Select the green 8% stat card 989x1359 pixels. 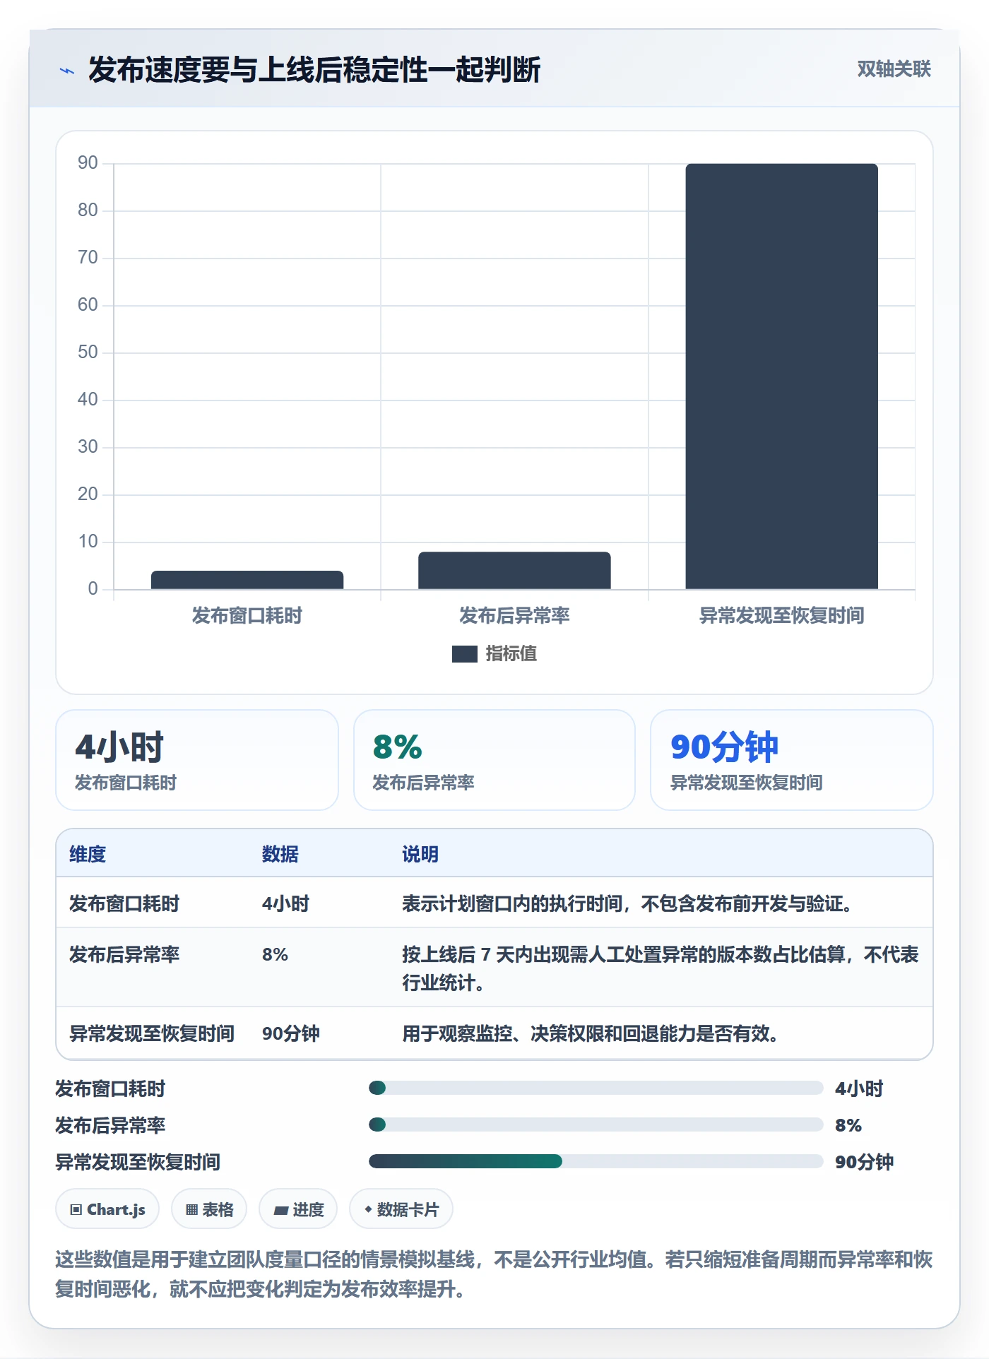494,760
